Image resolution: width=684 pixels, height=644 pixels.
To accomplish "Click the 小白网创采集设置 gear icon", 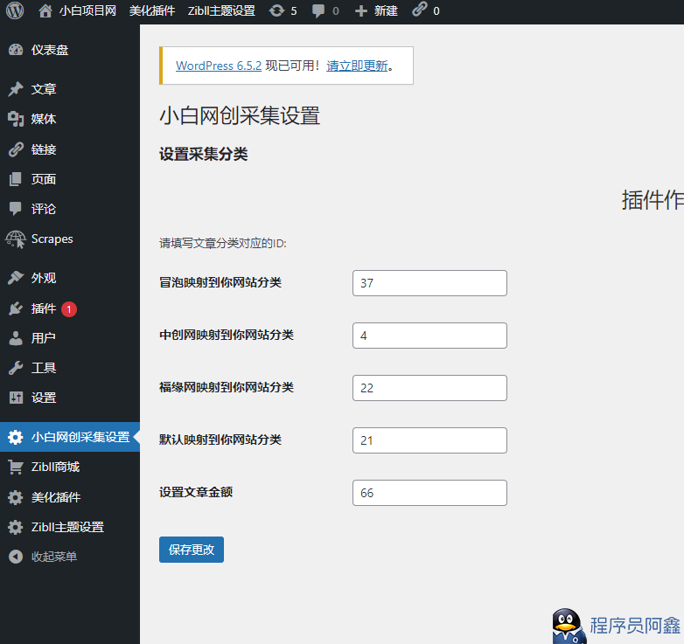I will click(16, 437).
